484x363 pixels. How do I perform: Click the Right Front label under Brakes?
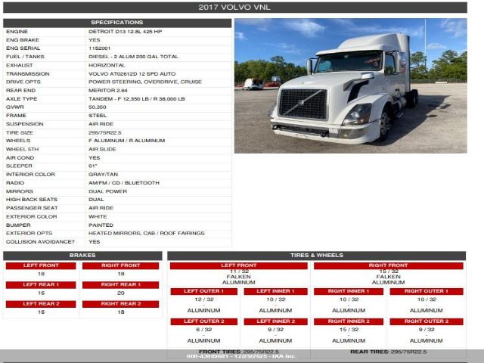[120, 265]
